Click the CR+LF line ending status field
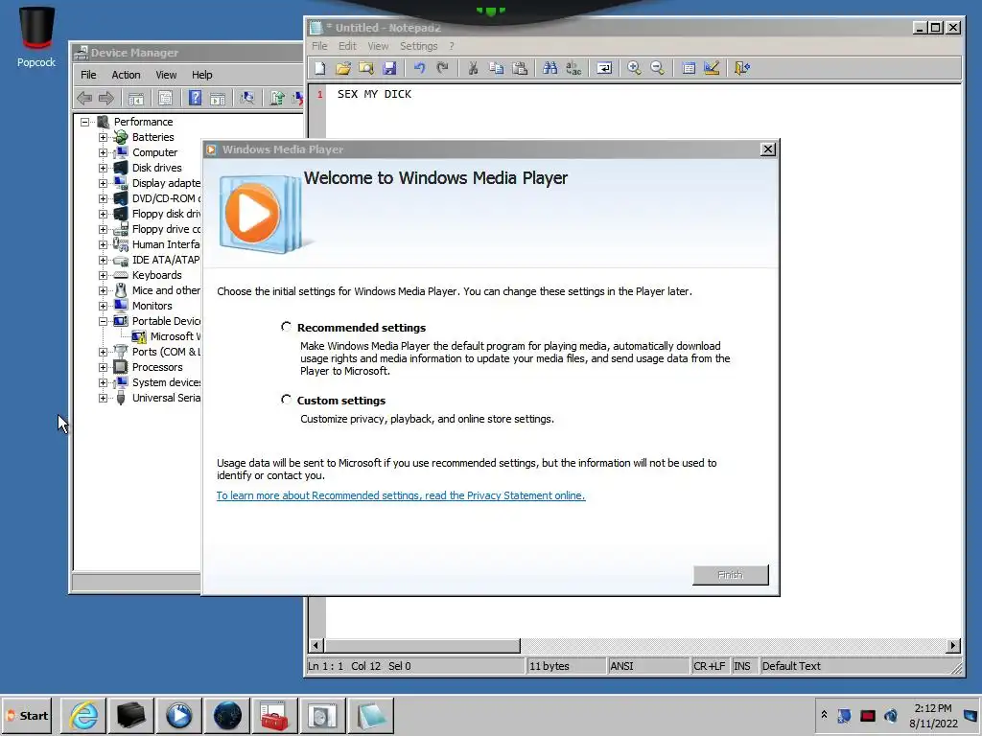 coord(709,666)
